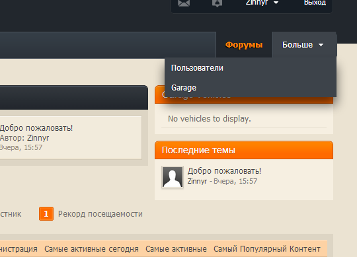Click the Рекорд посещаемости statistic
Viewport: 357px width, 257px height.
point(100,214)
